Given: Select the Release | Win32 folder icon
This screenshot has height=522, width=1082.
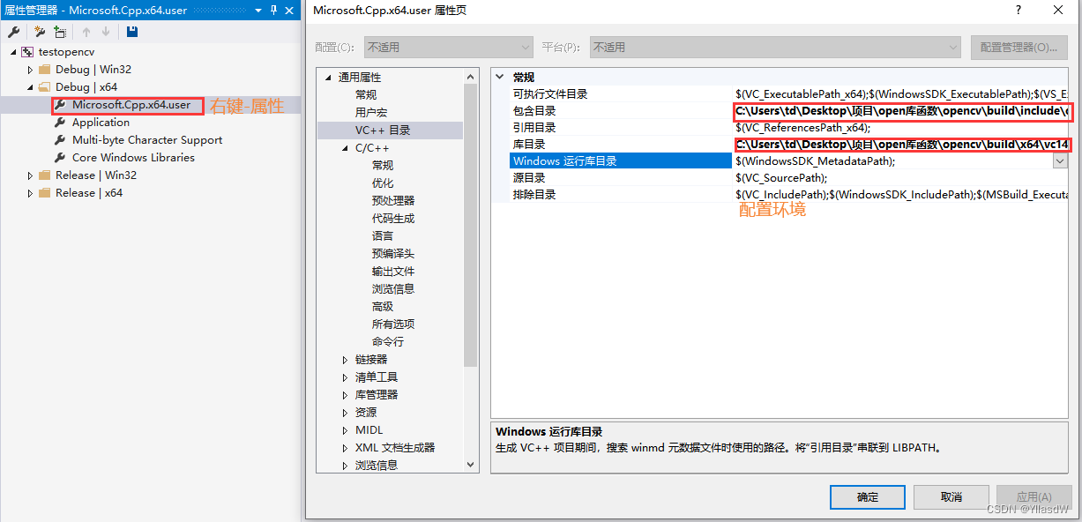Looking at the screenshot, I should click(45, 175).
